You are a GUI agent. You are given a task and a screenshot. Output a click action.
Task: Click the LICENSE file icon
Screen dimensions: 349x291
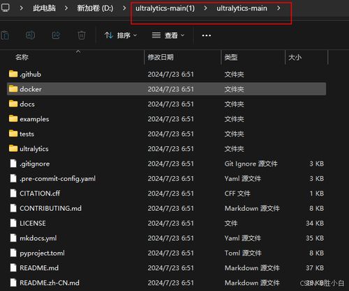(13, 223)
